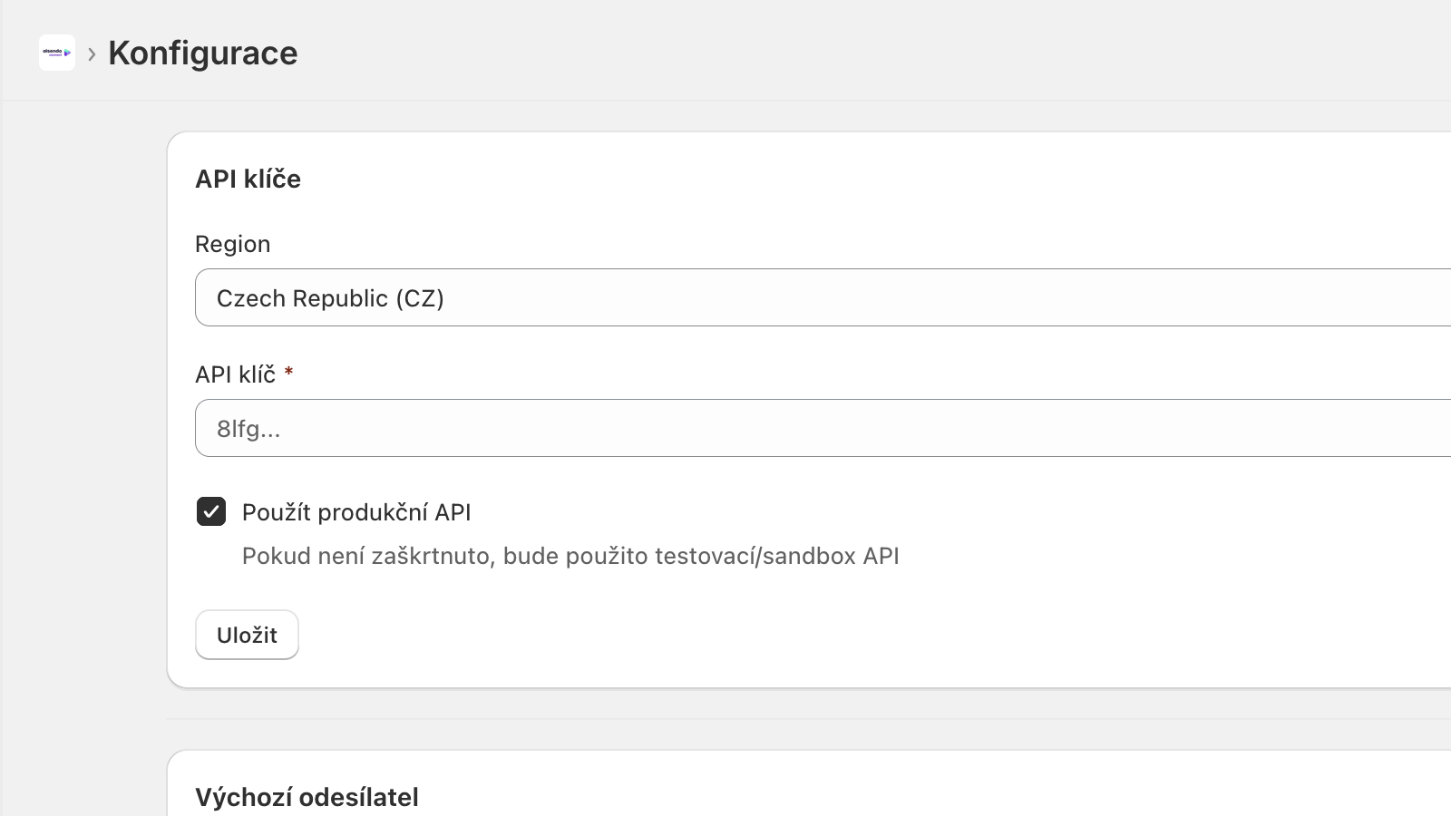Click the API klíč field label
Screen dimensions: 1451x816
[x=236, y=374]
